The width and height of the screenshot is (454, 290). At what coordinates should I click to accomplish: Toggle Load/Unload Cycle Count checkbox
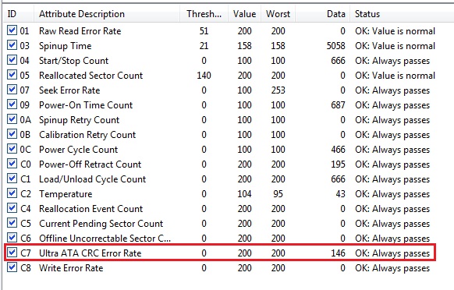[12, 179]
